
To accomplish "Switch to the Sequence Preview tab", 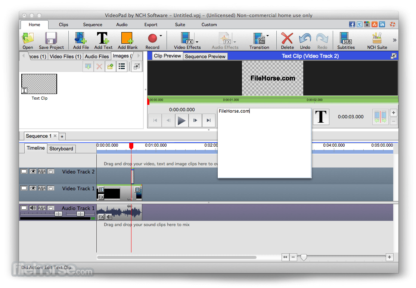I will [205, 56].
